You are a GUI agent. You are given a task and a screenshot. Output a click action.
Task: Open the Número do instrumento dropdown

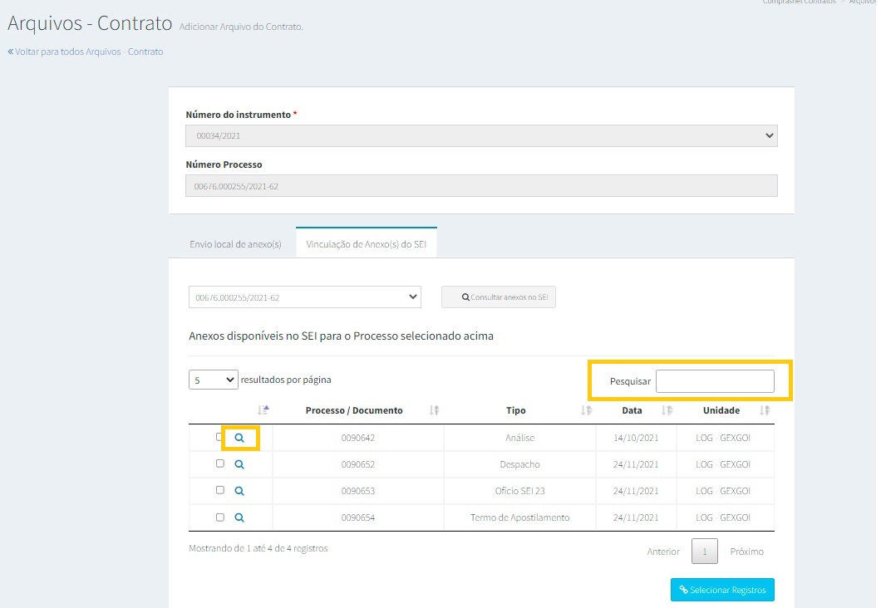coord(481,136)
